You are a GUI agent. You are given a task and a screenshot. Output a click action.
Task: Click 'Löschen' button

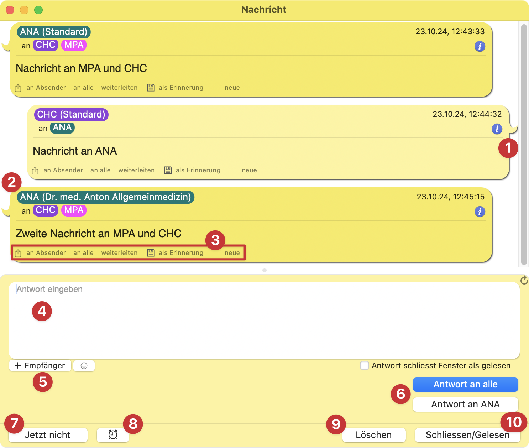point(374,435)
